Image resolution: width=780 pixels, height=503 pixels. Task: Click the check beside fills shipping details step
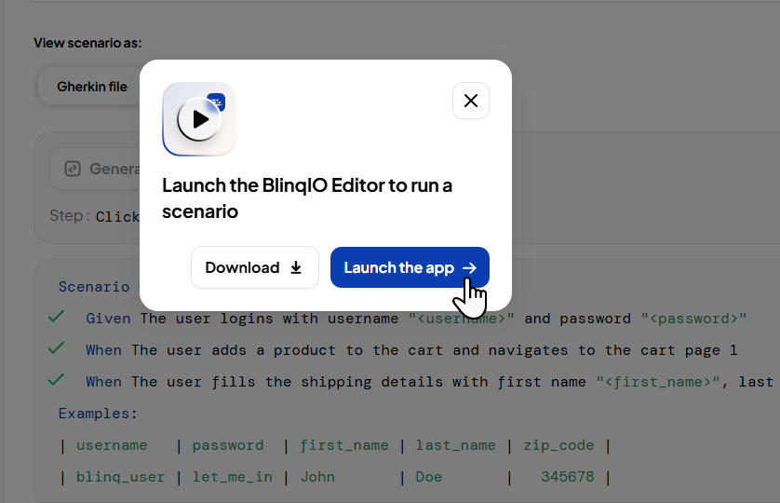coord(56,380)
